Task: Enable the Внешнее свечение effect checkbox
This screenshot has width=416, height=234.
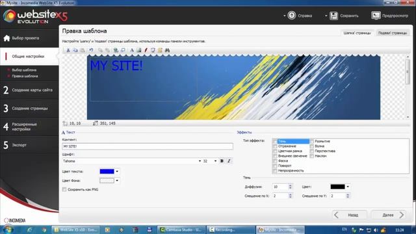Action: tap(275, 156)
